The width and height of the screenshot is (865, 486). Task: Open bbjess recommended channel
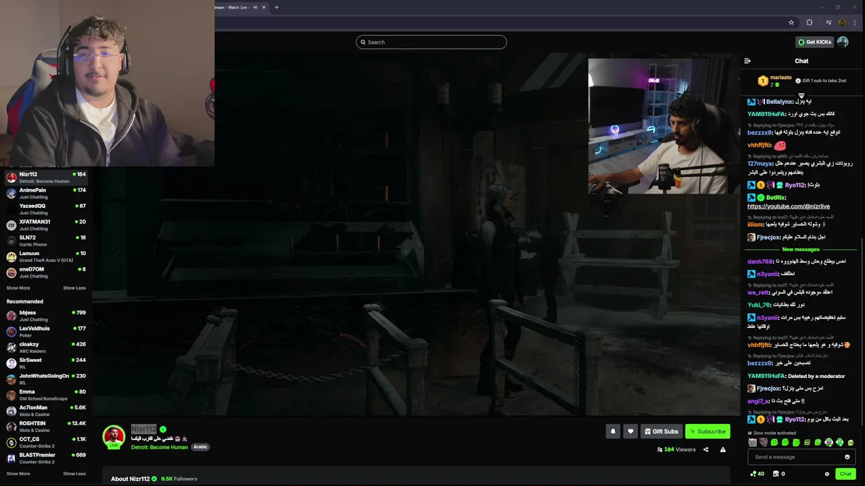46,316
